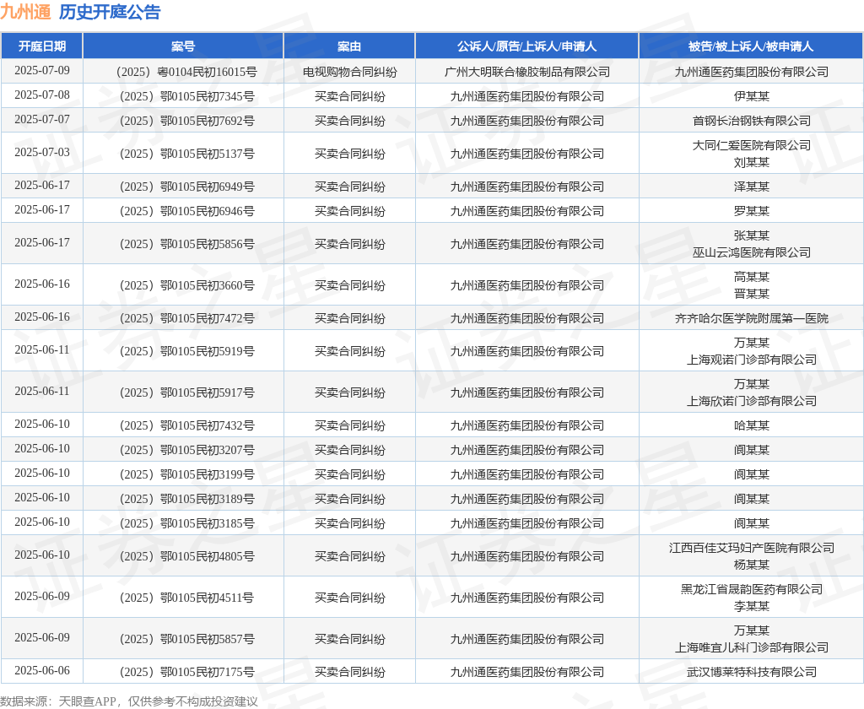Click the date 2025-07-09
864x709 pixels.
[x=42, y=71]
